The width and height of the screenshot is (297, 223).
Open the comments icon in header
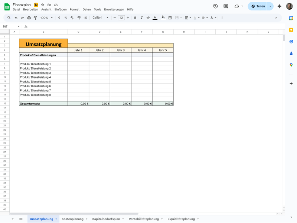226,6
